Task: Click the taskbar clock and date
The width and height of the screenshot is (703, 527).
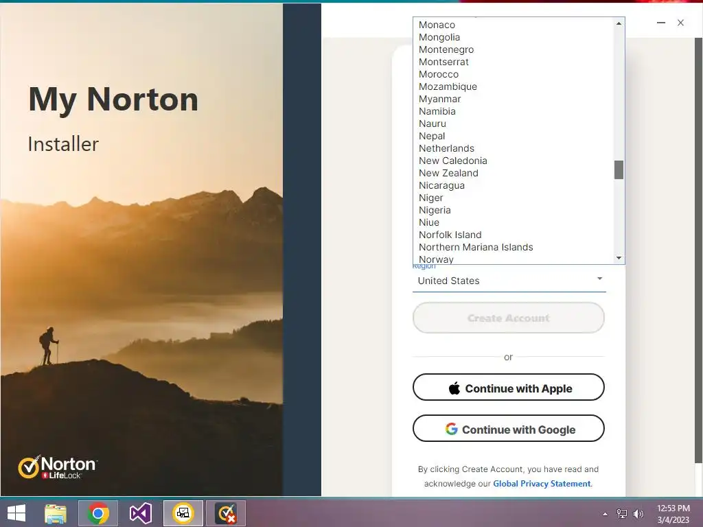Action: coord(673,514)
